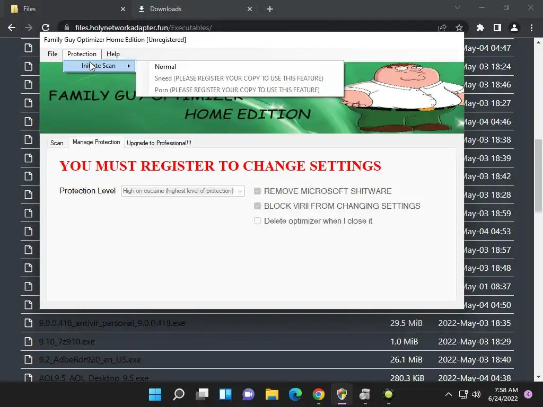The image size is (543, 407).
Task: Open the tab search chevron
Action: [458, 7]
